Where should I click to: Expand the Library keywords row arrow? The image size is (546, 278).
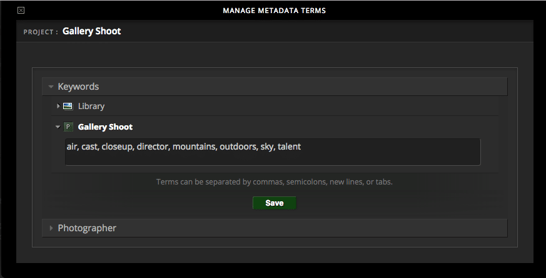pos(58,106)
